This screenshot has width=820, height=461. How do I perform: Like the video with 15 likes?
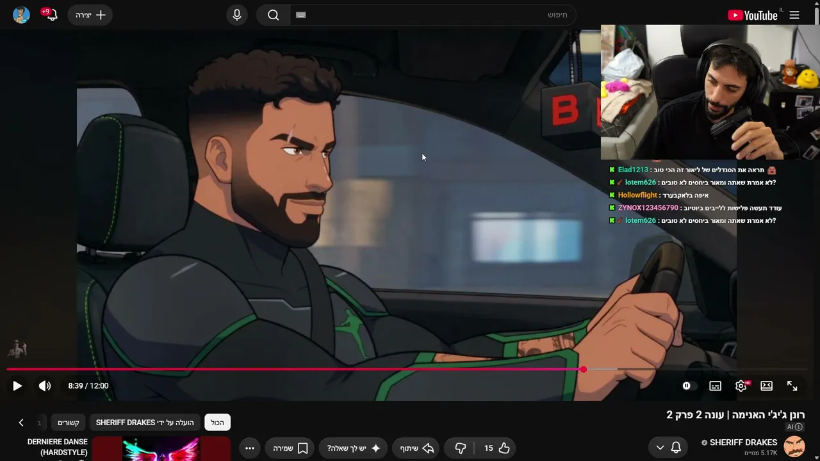[x=496, y=448]
